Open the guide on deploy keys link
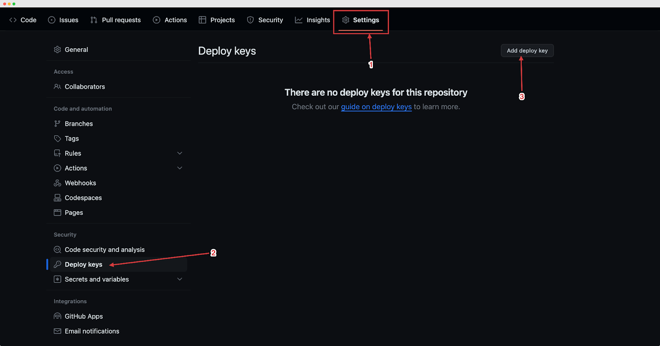660x346 pixels. pyautogui.click(x=376, y=107)
